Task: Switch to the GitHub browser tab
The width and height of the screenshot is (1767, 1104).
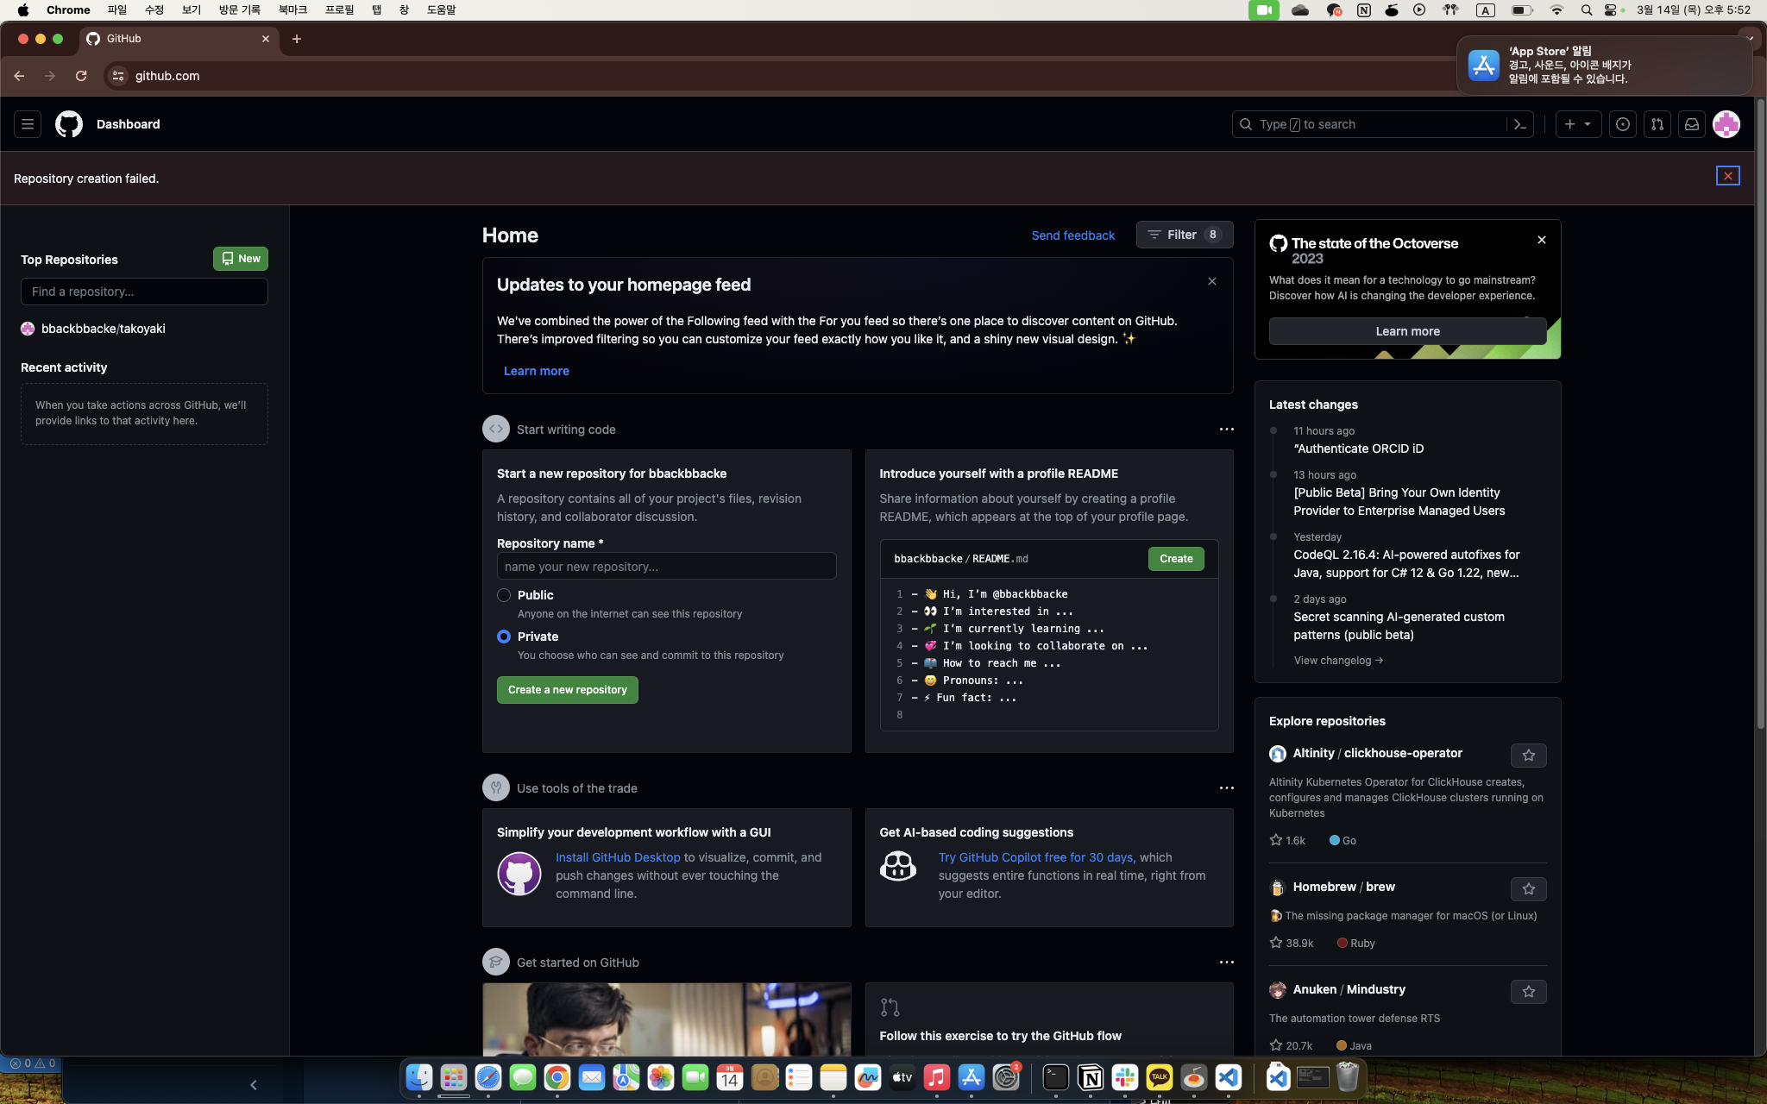Action: (x=179, y=39)
